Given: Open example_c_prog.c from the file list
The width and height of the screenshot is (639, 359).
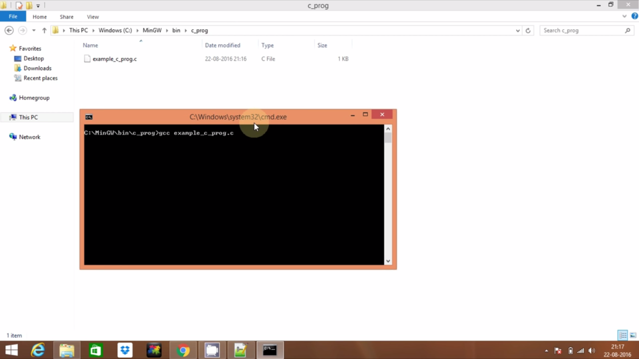Looking at the screenshot, I should tap(115, 59).
